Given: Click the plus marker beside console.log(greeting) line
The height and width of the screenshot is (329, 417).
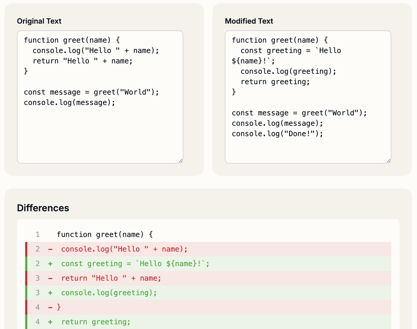Looking at the screenshot, I should 50,293.
